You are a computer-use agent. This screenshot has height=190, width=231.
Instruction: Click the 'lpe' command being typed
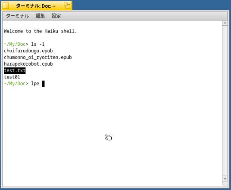click(x=35, y=84)
